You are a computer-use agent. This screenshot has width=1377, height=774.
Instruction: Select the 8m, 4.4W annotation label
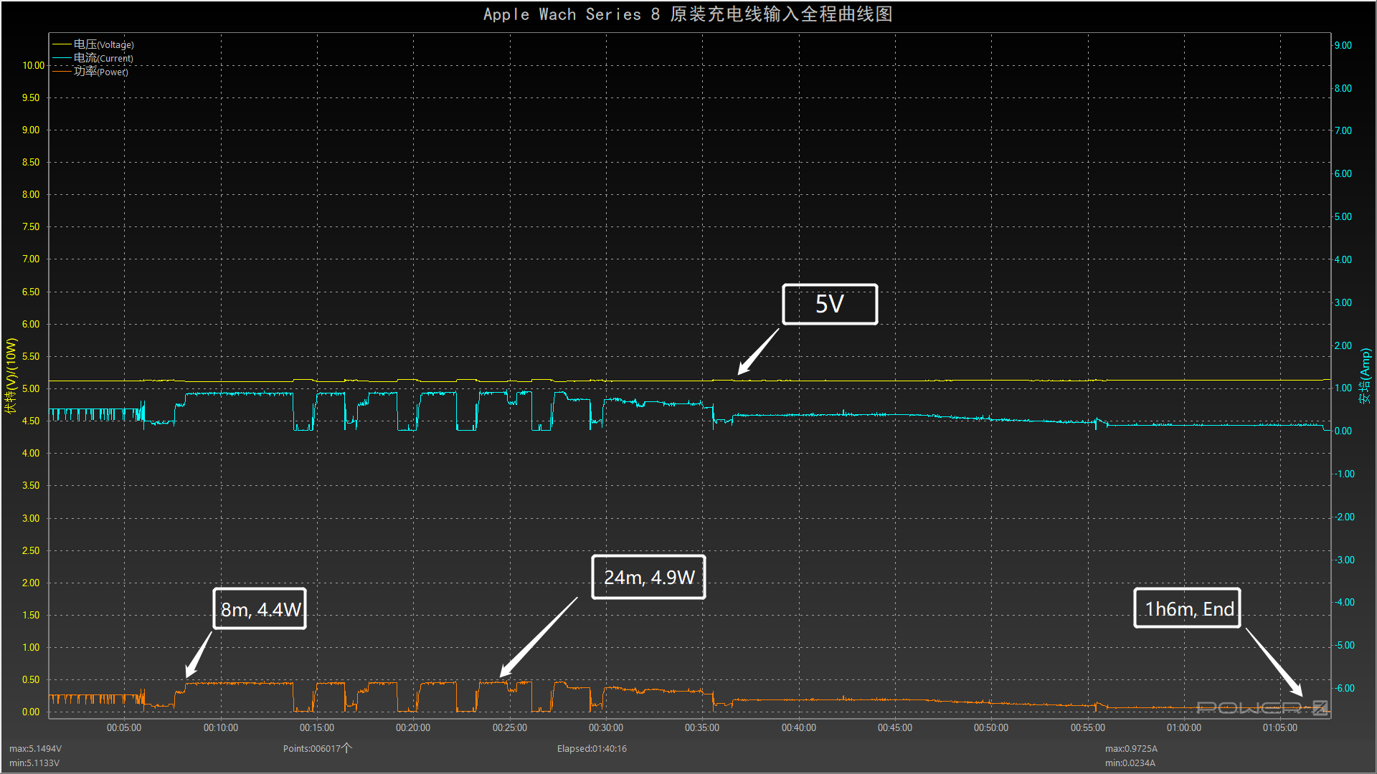(260, 609)
